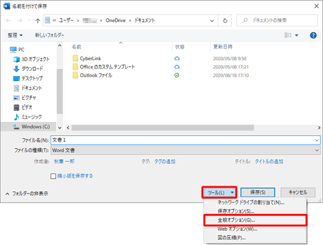323x245 pixels.
Task: Click the ドキュメントの検索 search field
Action: tap(277, 21)
